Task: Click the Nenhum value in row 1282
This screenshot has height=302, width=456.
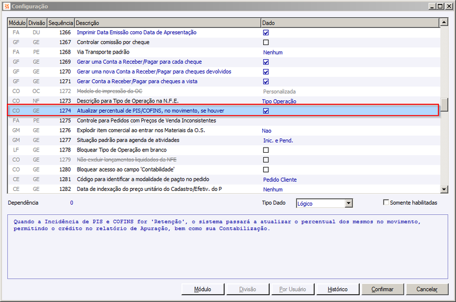Action: [x=273, y=190]
